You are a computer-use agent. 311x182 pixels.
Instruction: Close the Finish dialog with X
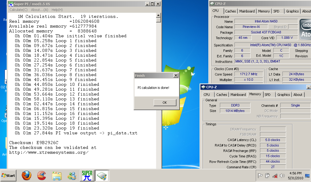(176, 76)
